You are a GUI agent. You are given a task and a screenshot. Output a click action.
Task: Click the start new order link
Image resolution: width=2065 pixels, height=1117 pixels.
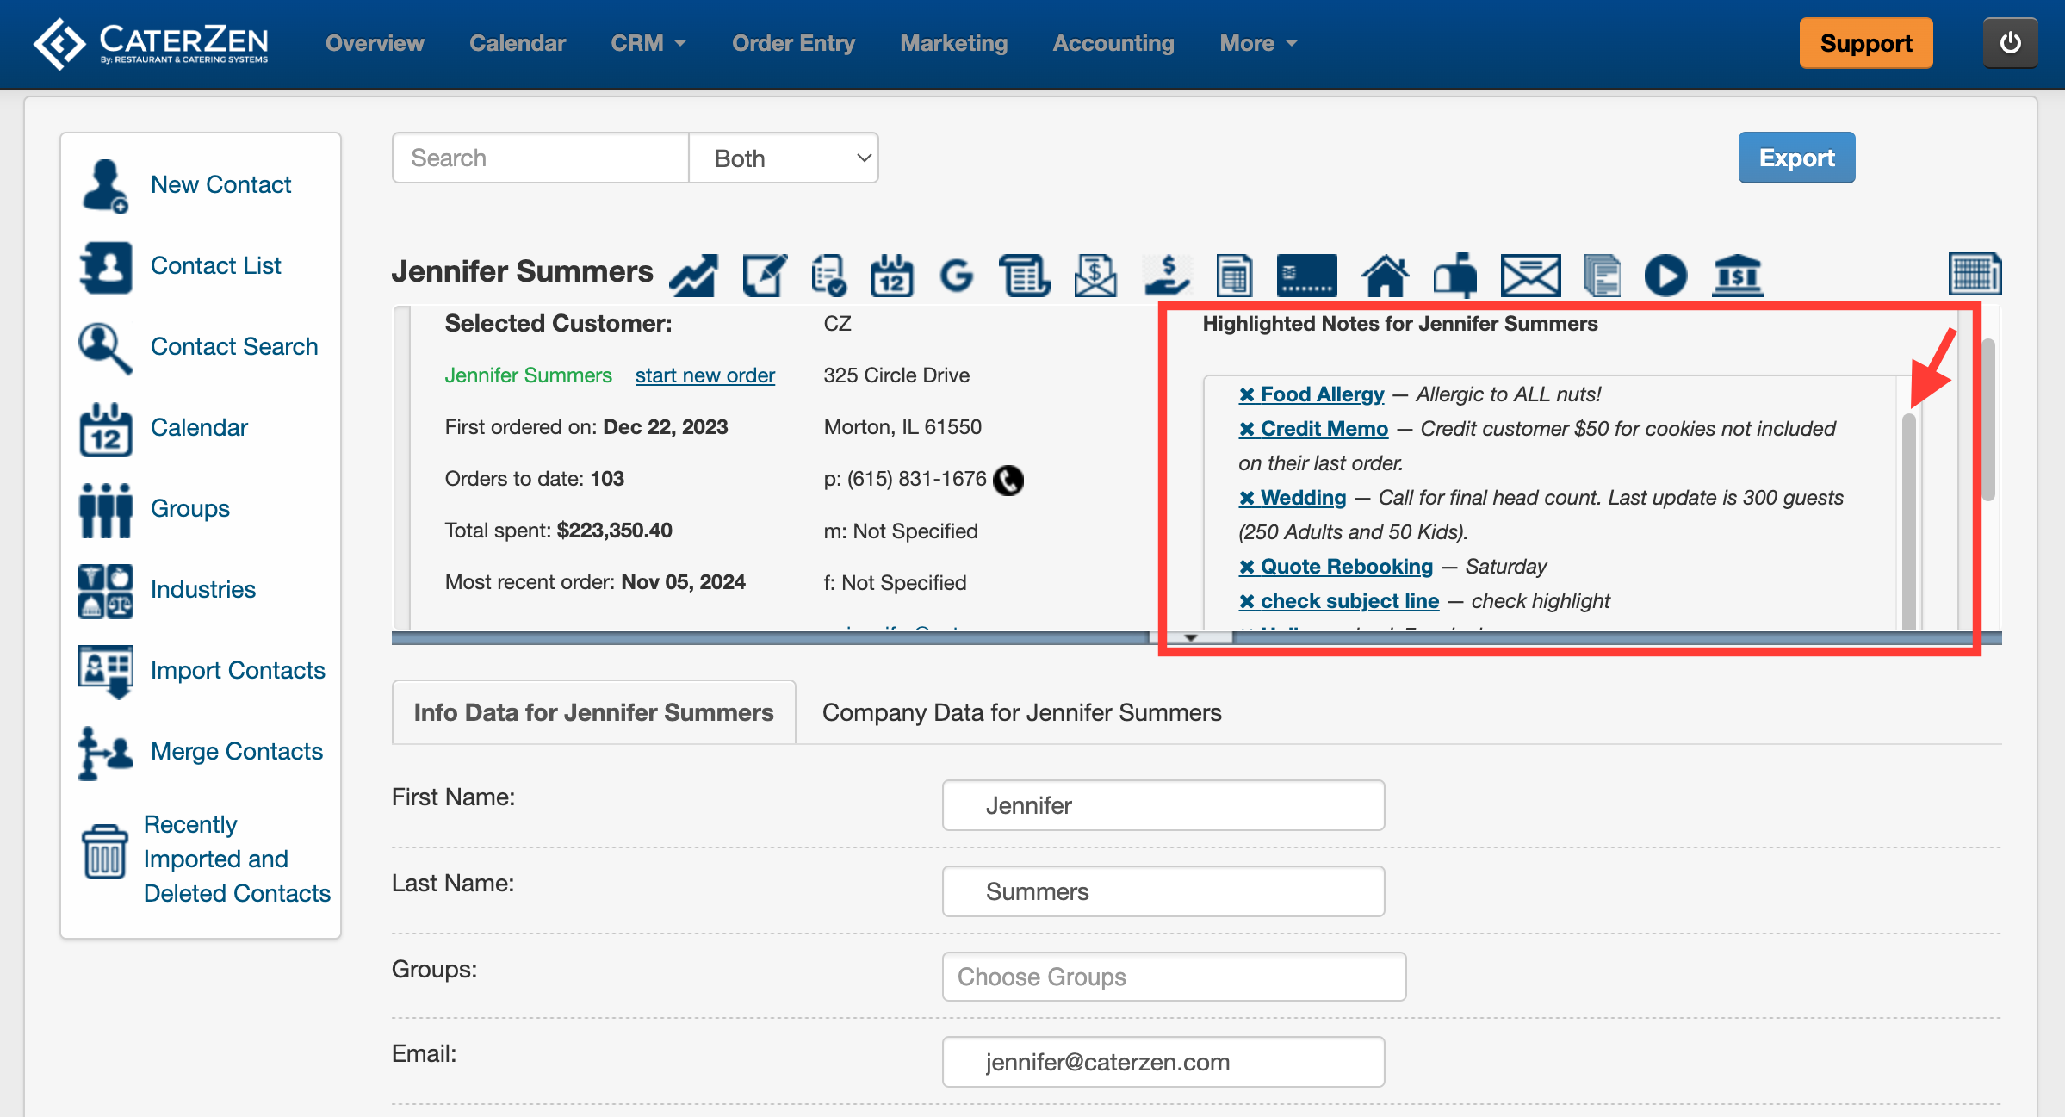[x=704, y=375]
